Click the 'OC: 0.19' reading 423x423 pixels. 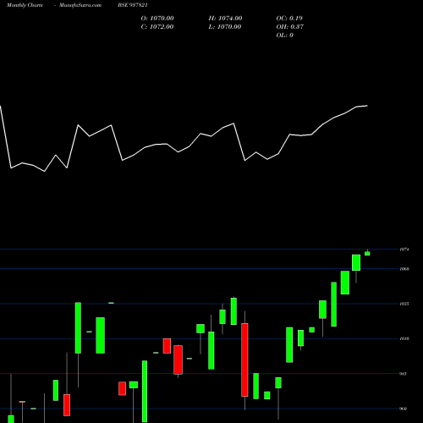(289, 19)
